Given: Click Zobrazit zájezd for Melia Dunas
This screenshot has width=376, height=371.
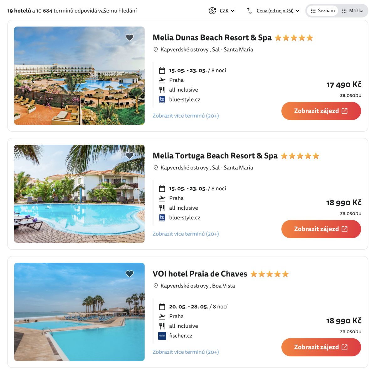Looking at the screenshot, I should 321,111.
